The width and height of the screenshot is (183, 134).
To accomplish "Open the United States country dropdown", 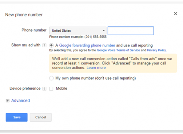I will point(78,31).
